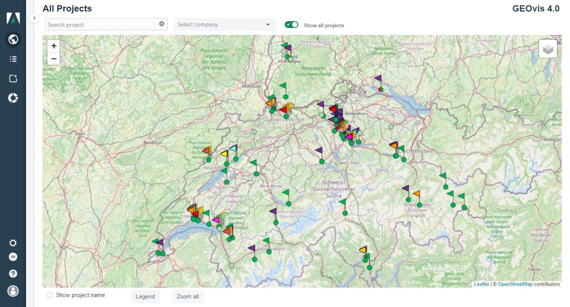570x307 pixels.
Task: Open the pie chart statistics icon
Action: 13,98
